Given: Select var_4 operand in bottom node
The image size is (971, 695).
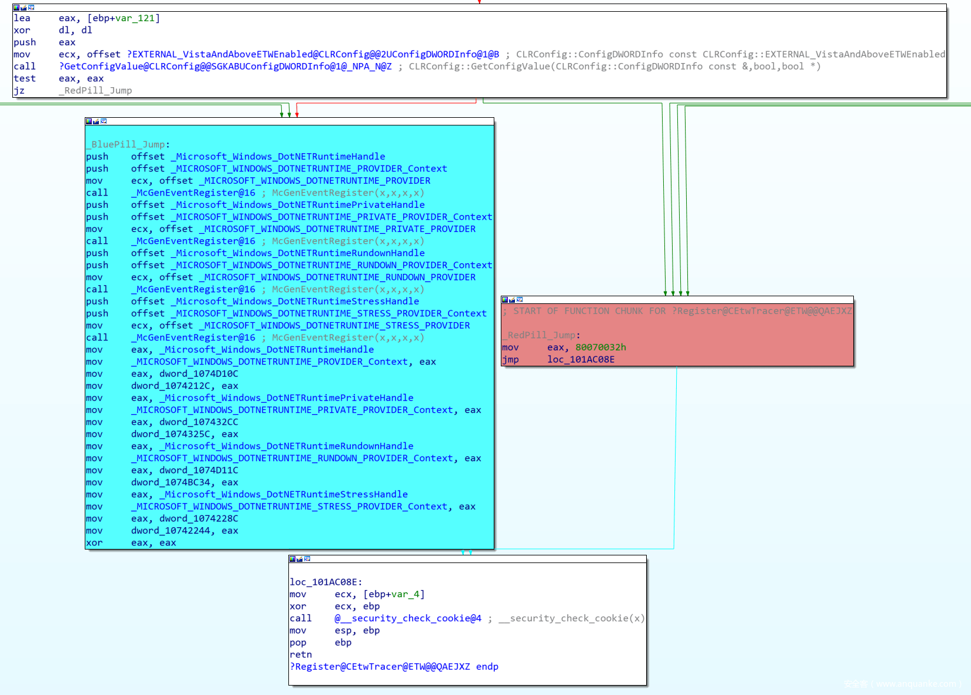Looking at the screenshot, I should pos(405,594).
